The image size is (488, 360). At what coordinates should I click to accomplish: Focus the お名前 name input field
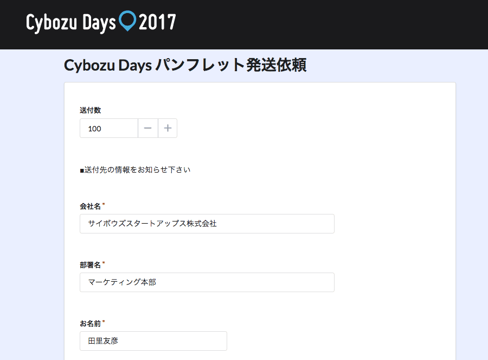coord(153,341)
